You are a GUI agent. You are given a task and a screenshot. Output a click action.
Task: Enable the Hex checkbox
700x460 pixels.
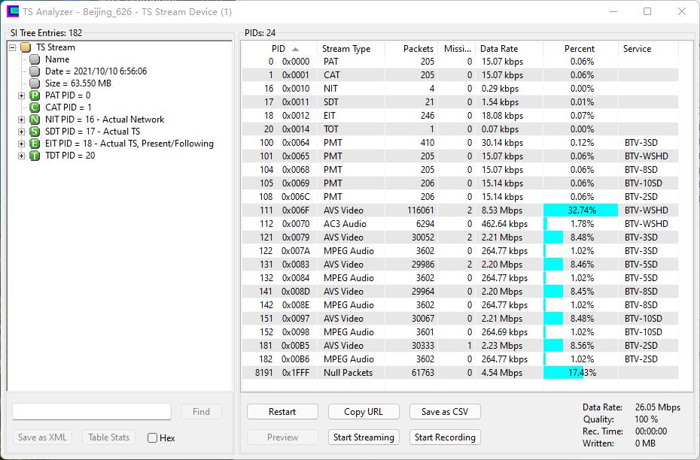[x=153, y=438]
